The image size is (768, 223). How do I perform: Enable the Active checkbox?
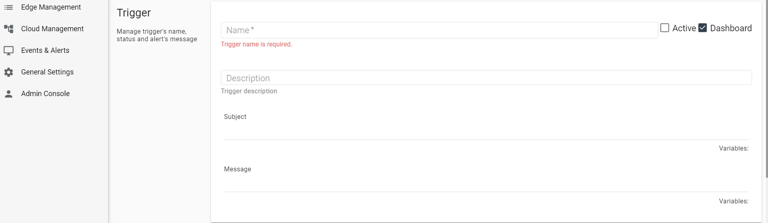(x=664, y=28)
